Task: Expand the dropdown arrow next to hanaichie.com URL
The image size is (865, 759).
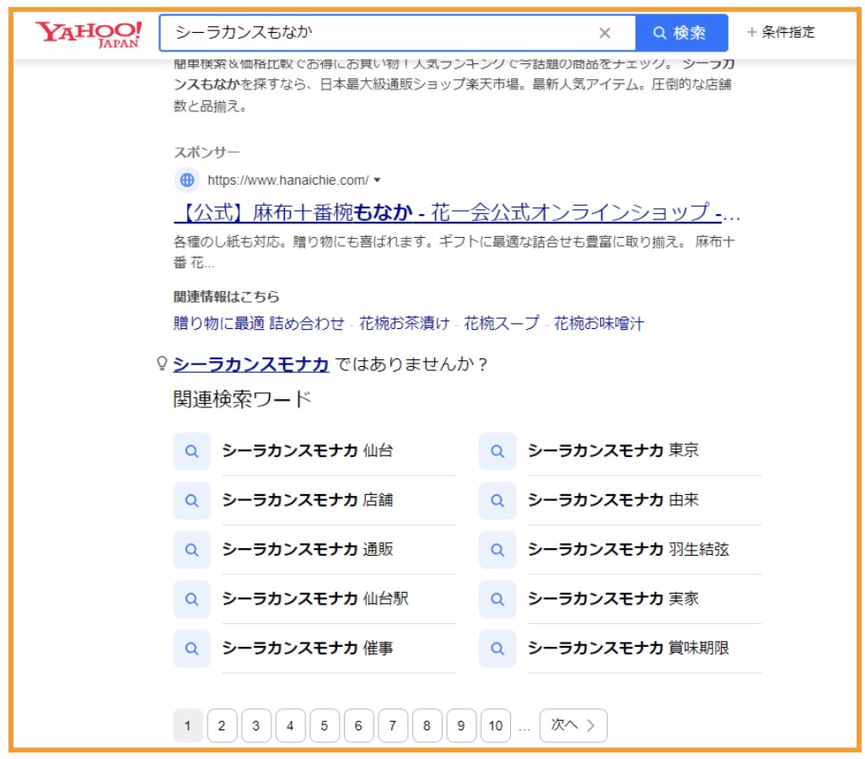Action: (378, 180)
